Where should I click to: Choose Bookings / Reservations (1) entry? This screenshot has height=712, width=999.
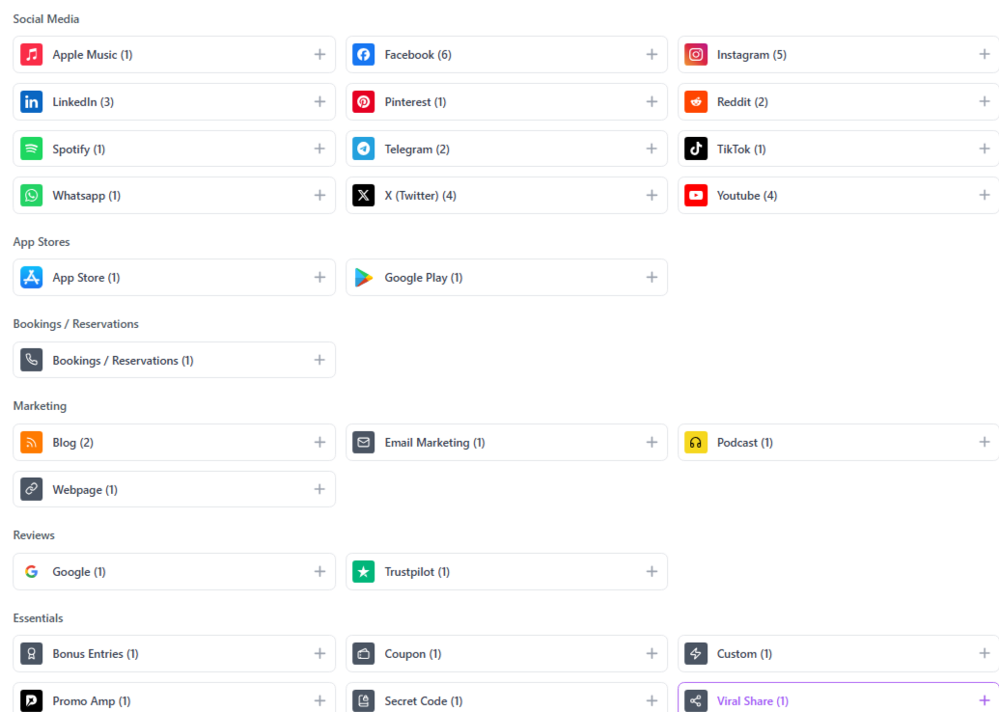click(x=123, y=361)
